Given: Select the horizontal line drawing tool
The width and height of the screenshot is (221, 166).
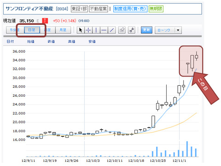Looking at the screenshot, I should point(104,30).
